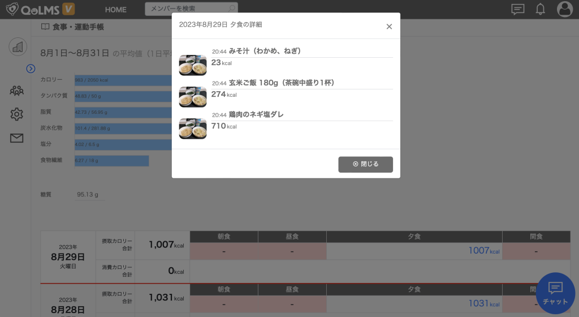The image size is (579, 317).
Task: Open the notifications bell icon
Action: pos(541,9)
